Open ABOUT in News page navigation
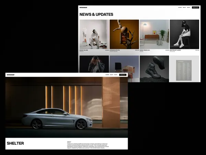The height and width of the screenshot is (155, 206). tap(184, 8)
